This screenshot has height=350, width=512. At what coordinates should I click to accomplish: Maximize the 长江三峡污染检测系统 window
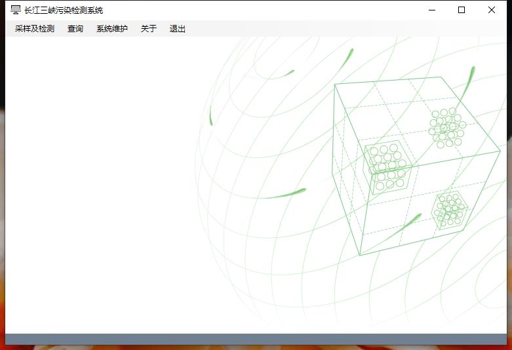tap(462, 10)
